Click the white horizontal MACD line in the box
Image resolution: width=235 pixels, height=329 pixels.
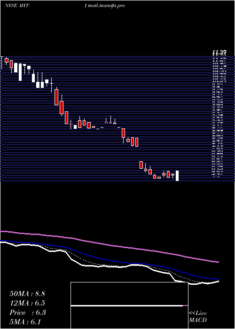tap(127, 305)
